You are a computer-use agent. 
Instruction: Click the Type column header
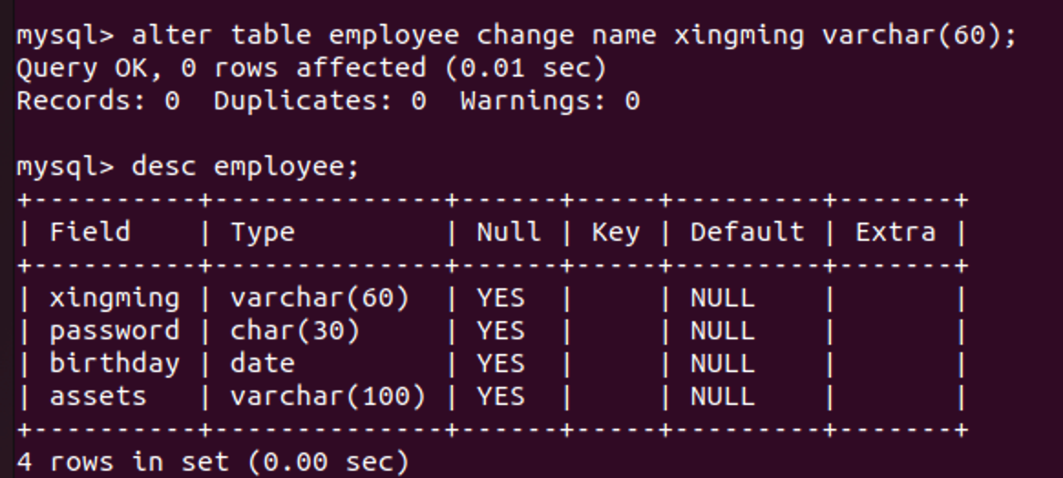pyautogui.click(x=262, y=233)
